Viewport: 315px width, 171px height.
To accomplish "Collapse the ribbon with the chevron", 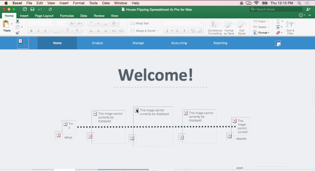I will pyautogui.click(x=309, y=15).
